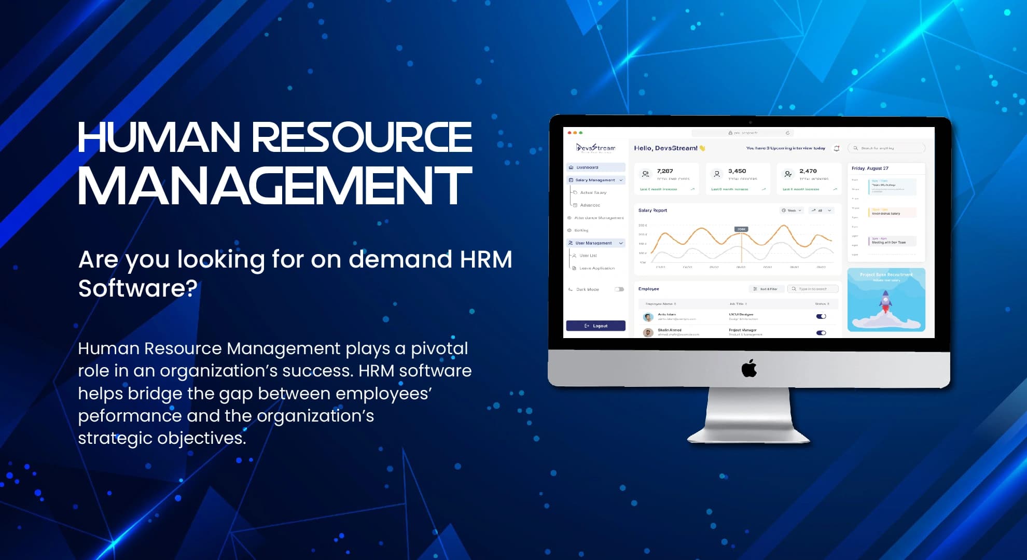The image size is (1027, 560).
Task: Collapse the User Management section
Action: [621, 243]
